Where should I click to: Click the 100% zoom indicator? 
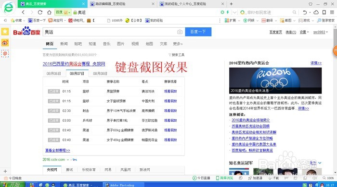(x=328, y=178)
